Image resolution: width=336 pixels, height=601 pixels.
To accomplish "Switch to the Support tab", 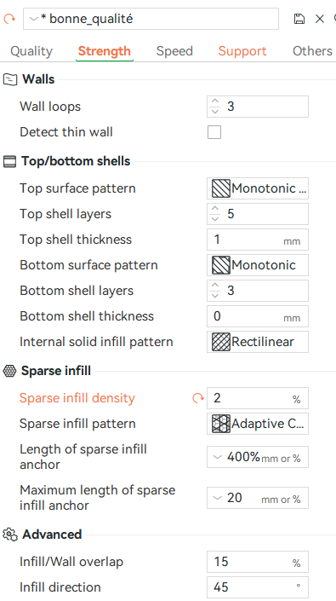I will (x=242, y=51).
